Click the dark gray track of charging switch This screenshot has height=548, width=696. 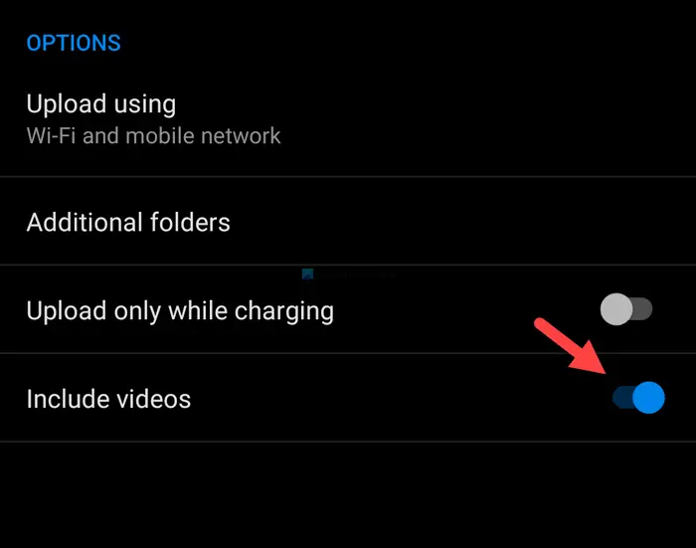tap(642, 309)
